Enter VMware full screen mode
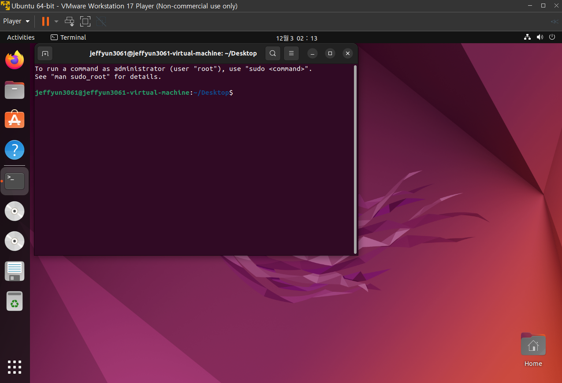The image size is (562, 383). coord(85,21)
